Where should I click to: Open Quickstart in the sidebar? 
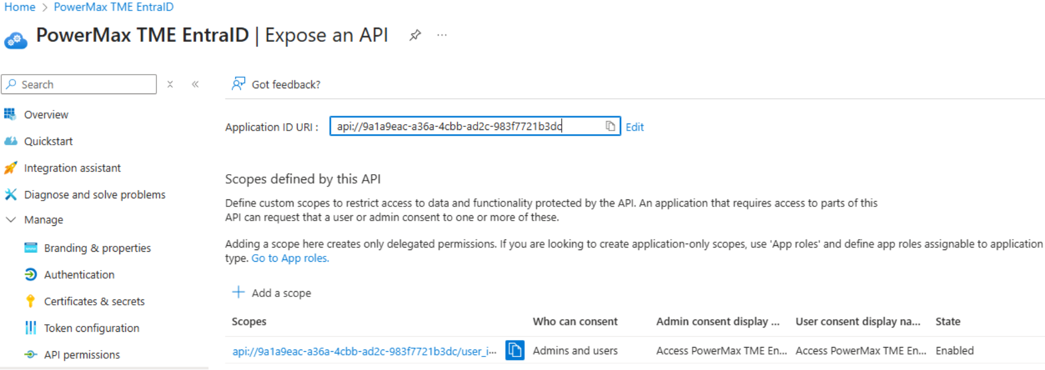[x=48, y=141]
